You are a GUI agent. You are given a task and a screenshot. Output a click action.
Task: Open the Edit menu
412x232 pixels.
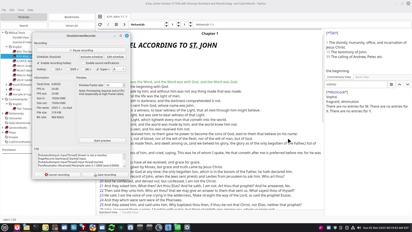tap(12, 10)
